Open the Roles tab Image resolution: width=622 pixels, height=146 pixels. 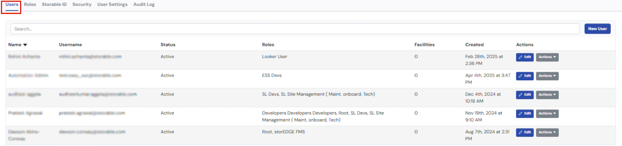click(30, 5)
